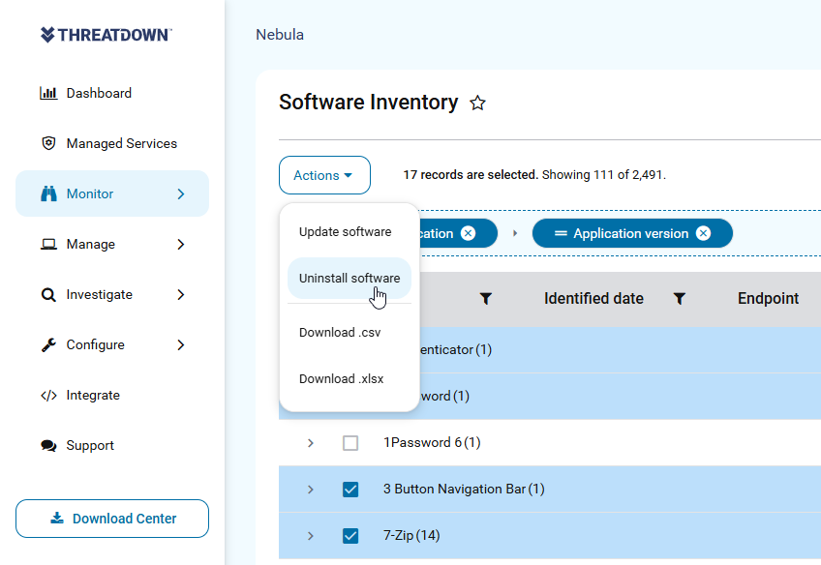
Task: Uncheck the 7-Zip checkbox
Action: [x=350, y=536]
